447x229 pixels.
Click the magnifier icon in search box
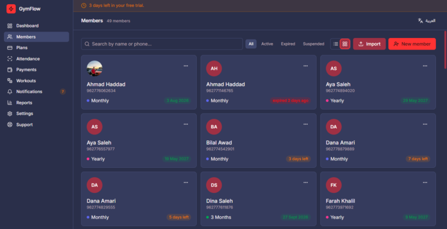coord(87,44)
